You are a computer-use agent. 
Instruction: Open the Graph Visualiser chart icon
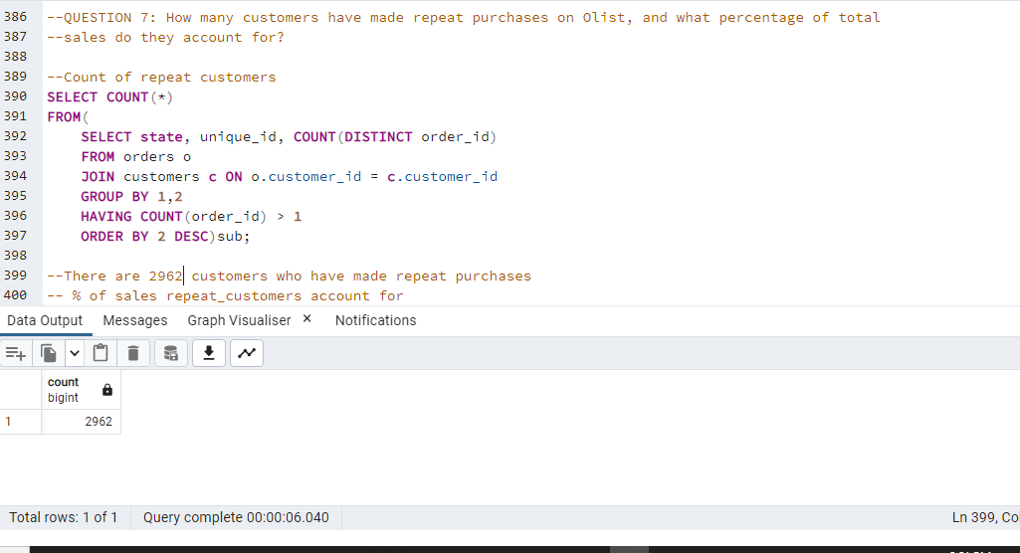tap(247, 353)
